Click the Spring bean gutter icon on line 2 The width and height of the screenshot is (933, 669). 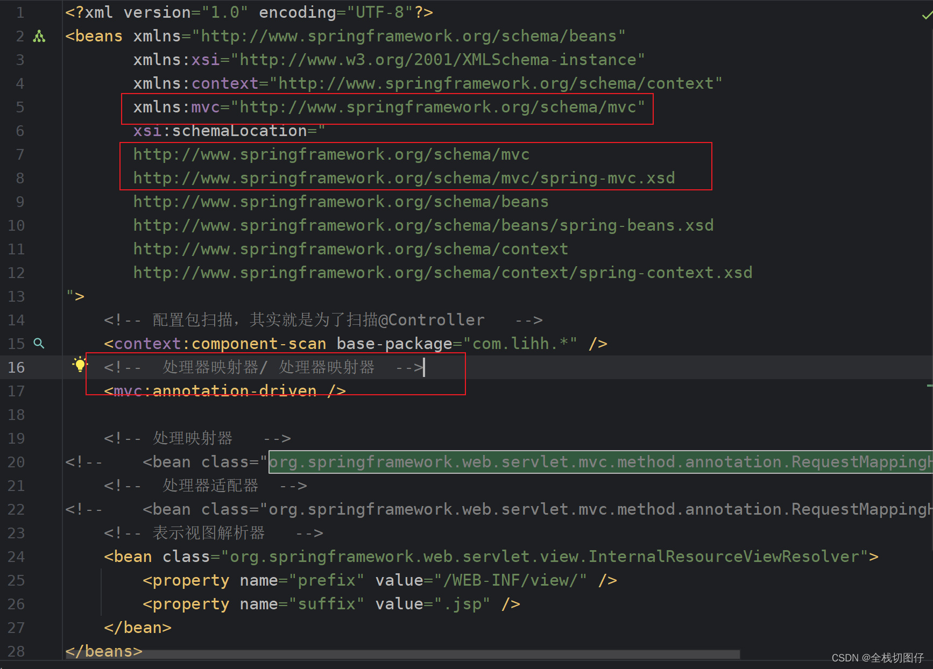[39, 35]
